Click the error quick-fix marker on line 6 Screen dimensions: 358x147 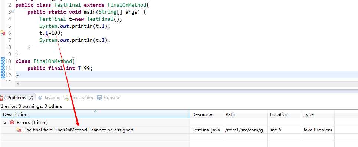coord(3,33)
